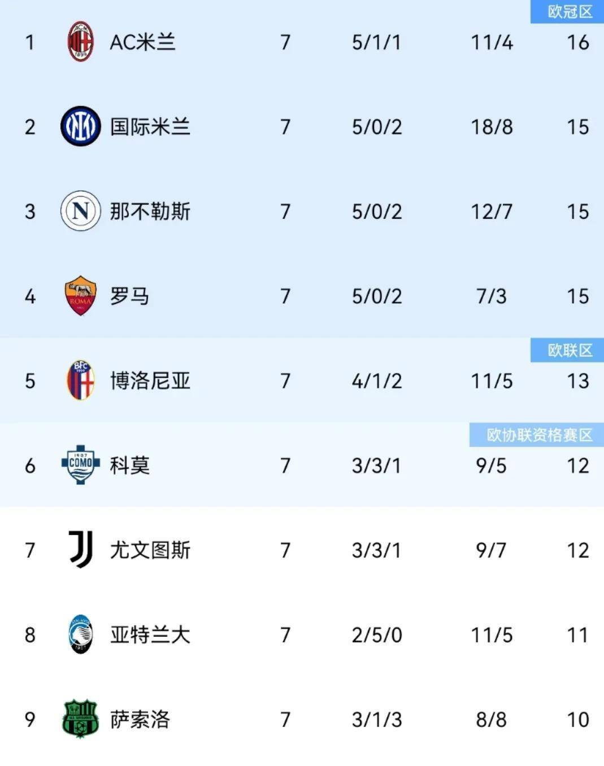
Task: Open the Atalanta club badge
Action: point(80,634)
